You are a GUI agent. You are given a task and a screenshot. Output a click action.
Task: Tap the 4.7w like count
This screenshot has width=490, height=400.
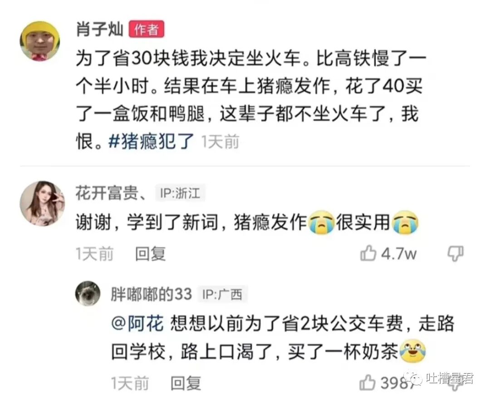[x=398, y=253]
